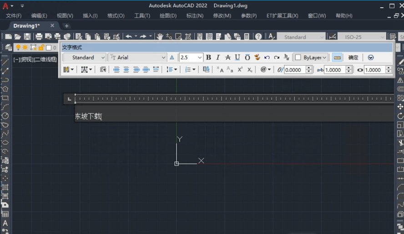Toggle layer lock padlock icon
Image resolution: width=404 pixels, height=234 pixels.
coord(41,47)
